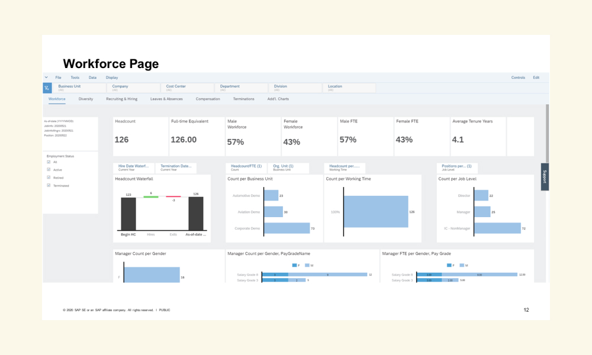Select the Male Workforce 57% tile
Screen dimensions: 592x355
tap(253, 137)
